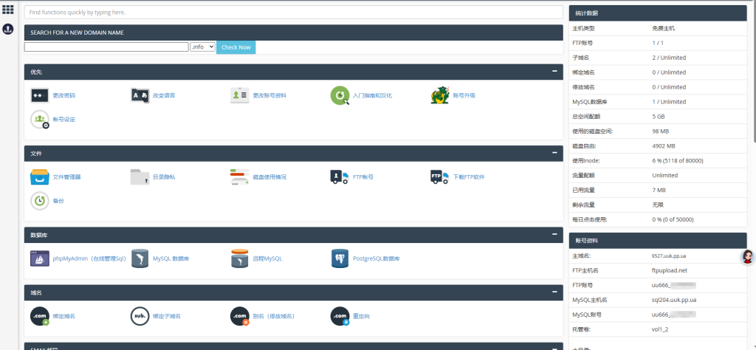Click the 0 % (0 of 50000) daily hits value
Image resolution: width=756 pixels, height=350 pixels.
point(673,219)
